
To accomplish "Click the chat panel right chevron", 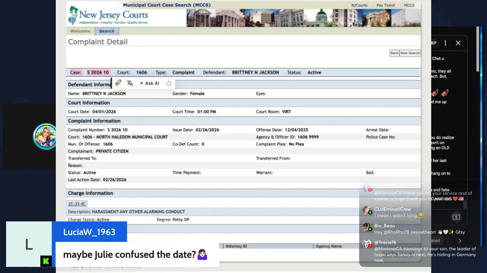I will tap(460, 240).
